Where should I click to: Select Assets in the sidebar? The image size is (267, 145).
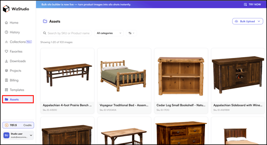(18, 99)
